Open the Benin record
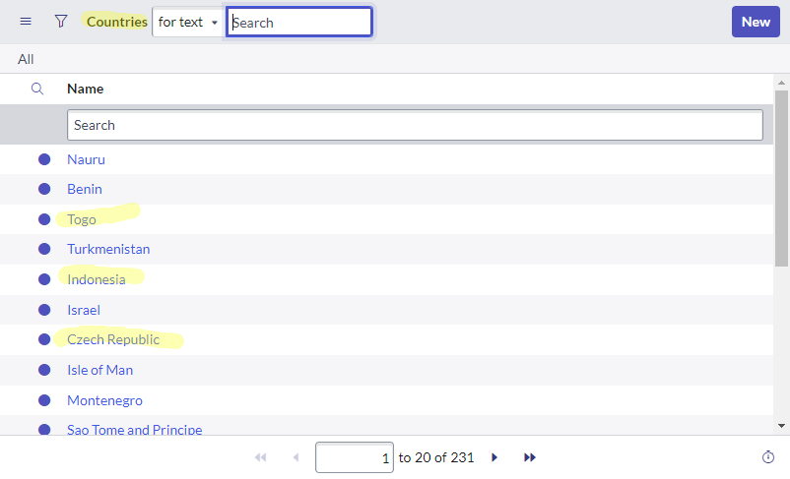This screenshot has width=790, height=479. pos(85,189)
